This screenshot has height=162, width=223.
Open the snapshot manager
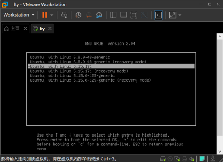point(99,15)
